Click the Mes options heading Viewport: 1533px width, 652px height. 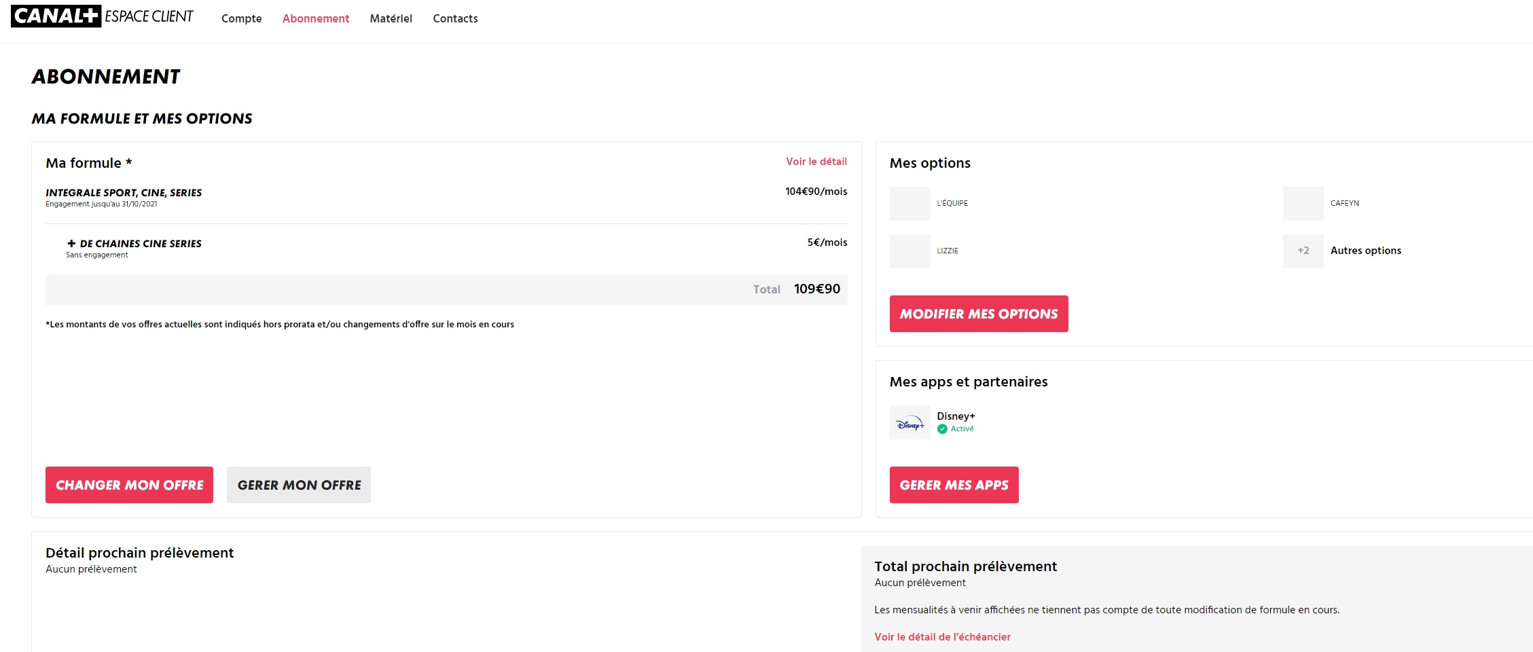pos(930,163)
